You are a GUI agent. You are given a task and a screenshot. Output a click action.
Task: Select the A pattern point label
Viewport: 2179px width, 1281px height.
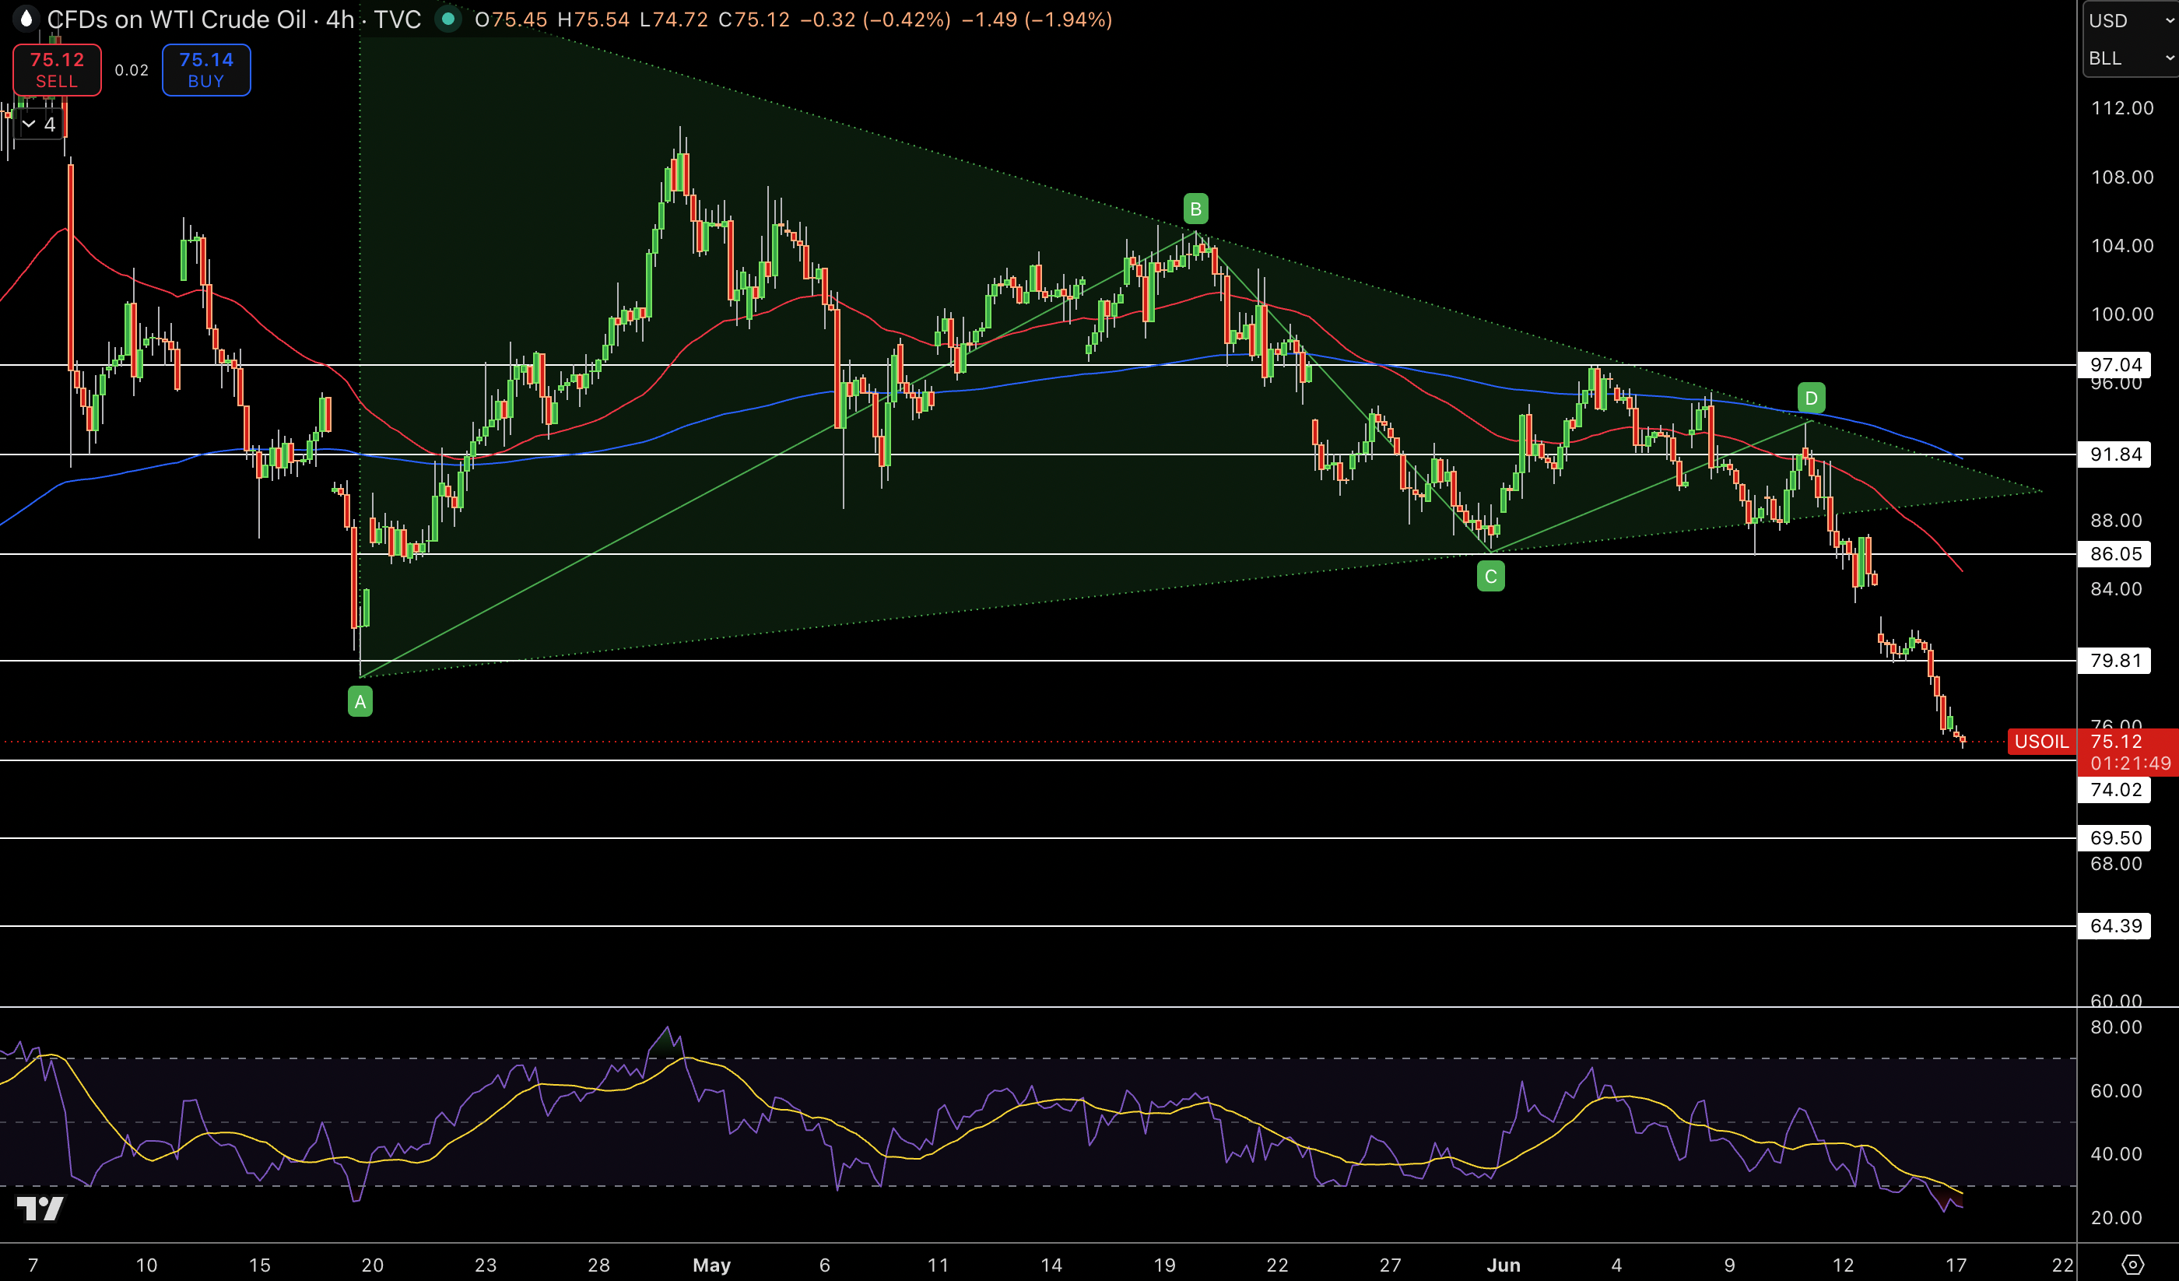[x=360, y=701]
